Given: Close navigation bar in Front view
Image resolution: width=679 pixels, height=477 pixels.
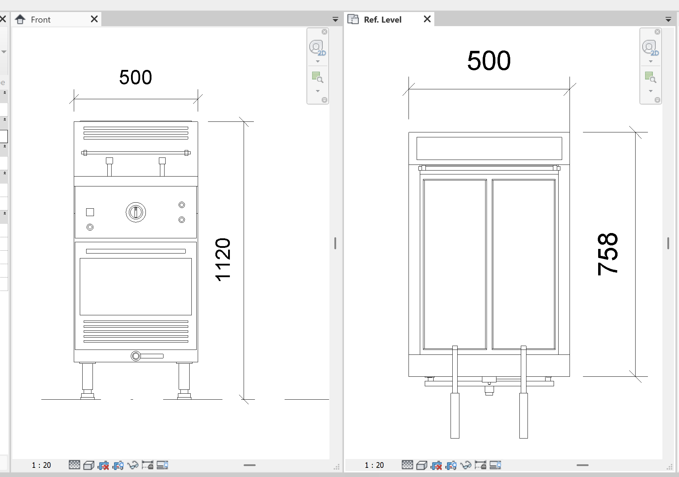Looking at the screenshot, I should pos(324,32).
